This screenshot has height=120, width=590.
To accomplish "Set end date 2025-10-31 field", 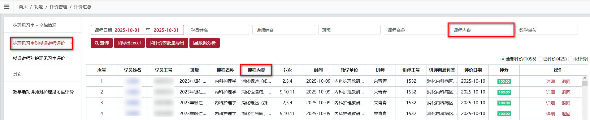I will 166,30.
